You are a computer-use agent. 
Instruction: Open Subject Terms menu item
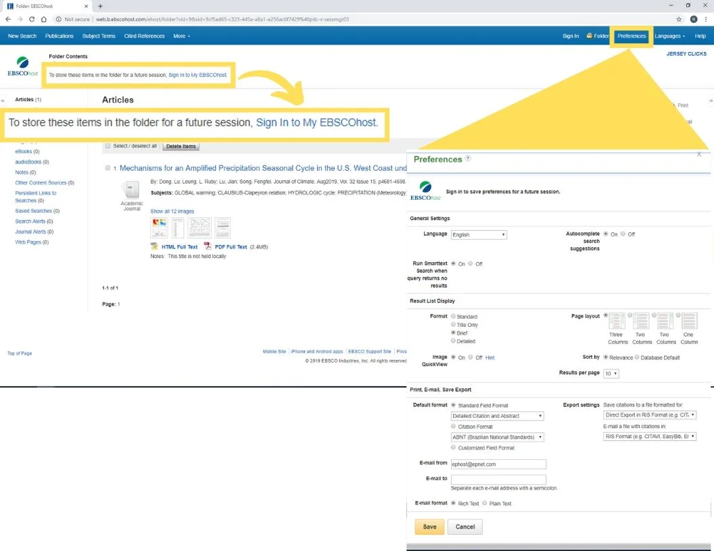click(99, 36)
